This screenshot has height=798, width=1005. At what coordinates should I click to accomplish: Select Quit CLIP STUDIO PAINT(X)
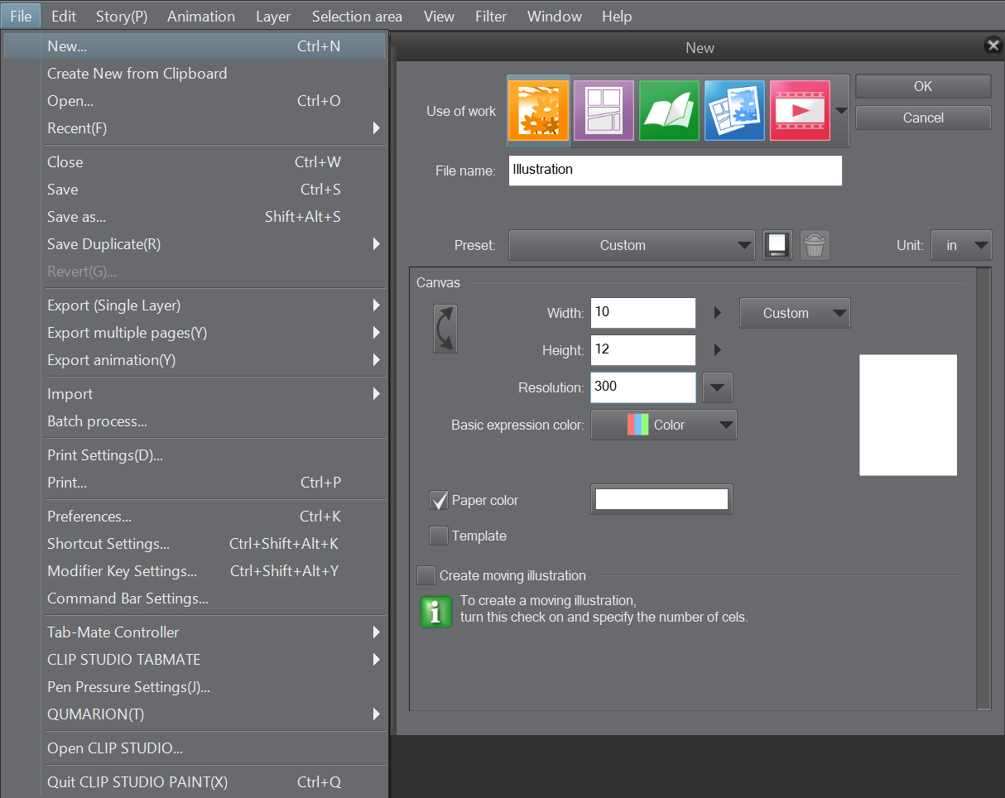coord(195,782)
